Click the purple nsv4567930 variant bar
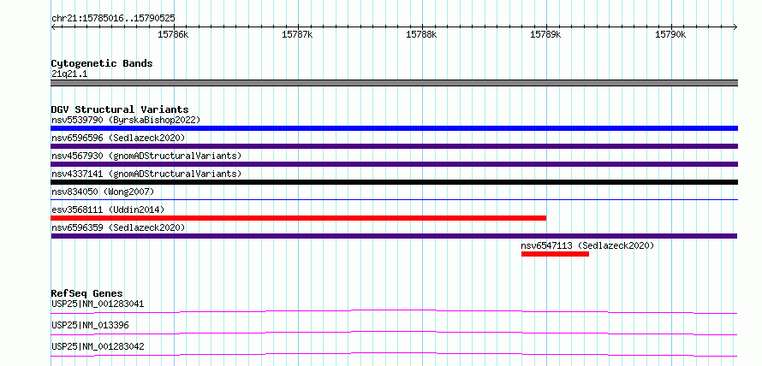 [394, 164]
